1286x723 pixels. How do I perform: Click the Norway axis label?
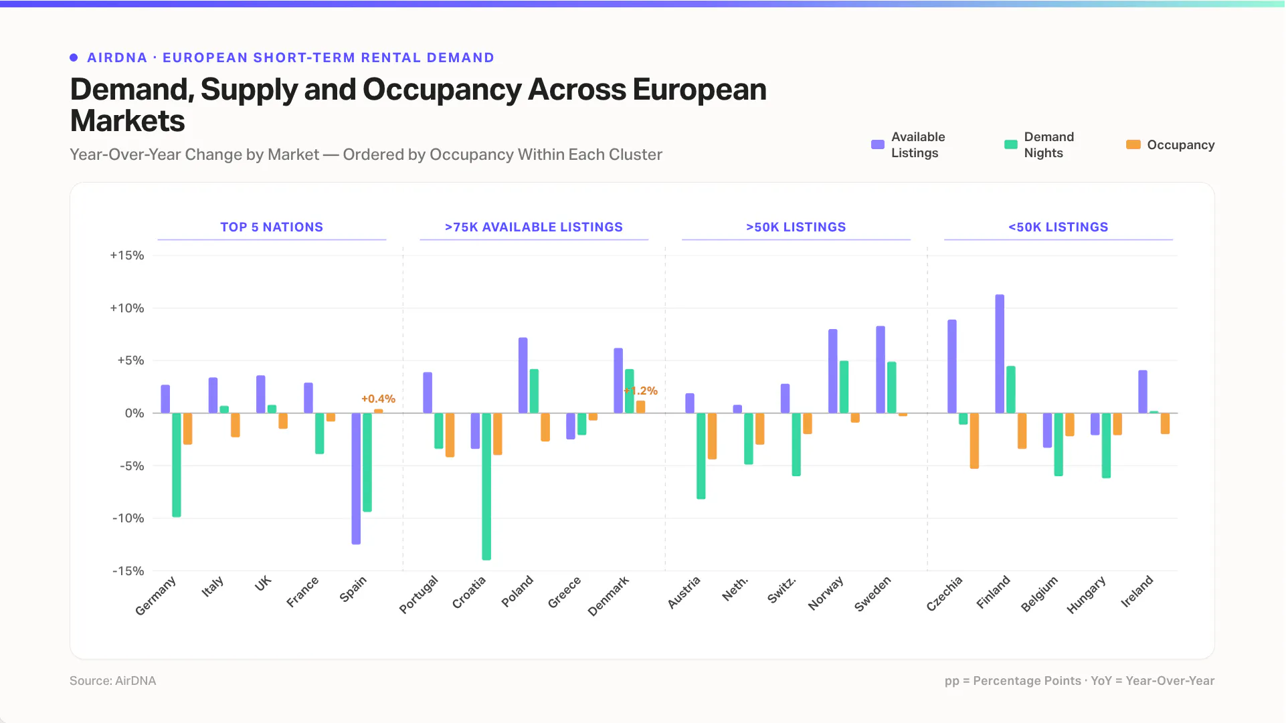[x=826, y=593]
